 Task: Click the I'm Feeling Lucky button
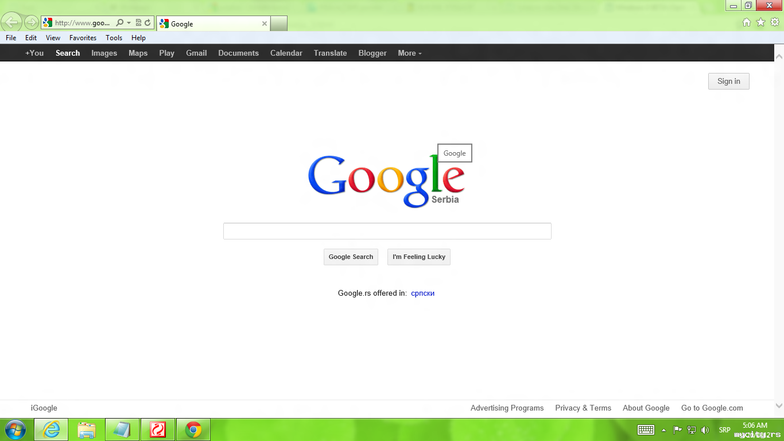click(419, 257)
